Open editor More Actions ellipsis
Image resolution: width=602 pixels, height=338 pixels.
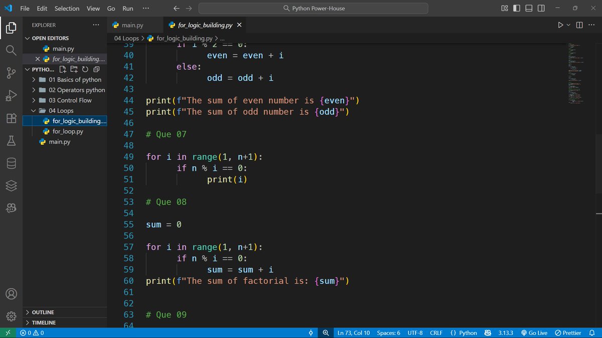click(x=591, y=25)
